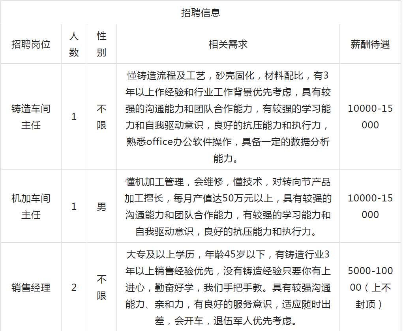
Task: Click requirements text starting 大专及以上学历
Action: point(228,288)
